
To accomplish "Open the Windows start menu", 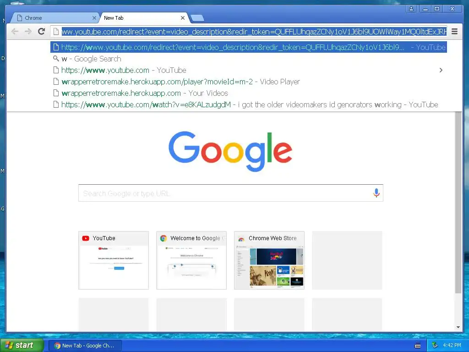I will (x=22, y=346).
